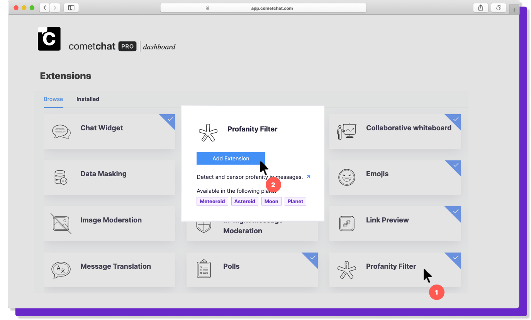Click the In-flight Message Moderation shield icon
531x320 pixels.
pos(204,227)
